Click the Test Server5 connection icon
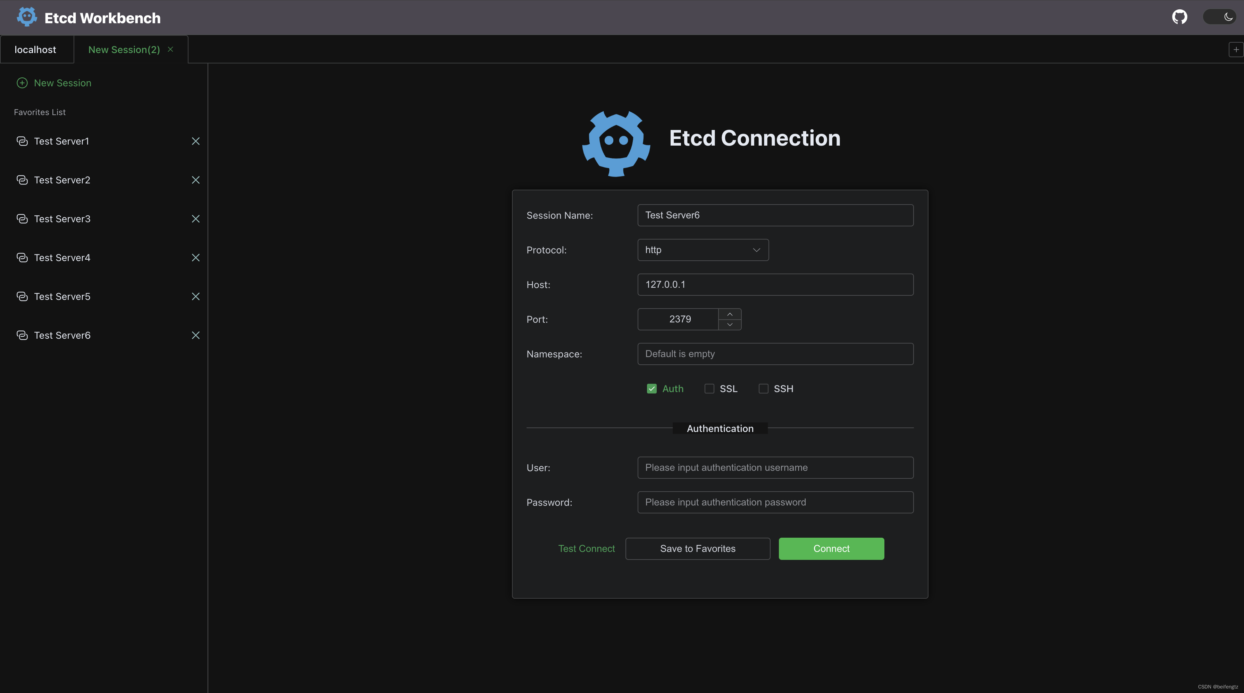Screen dimensions: 1244x693 [x=22, y=297]
